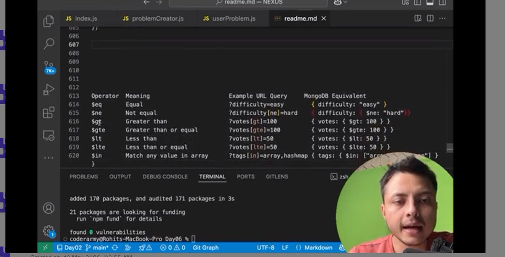Click the Day02 folder status bar item
505x257 pixels.
pos(69,248)
